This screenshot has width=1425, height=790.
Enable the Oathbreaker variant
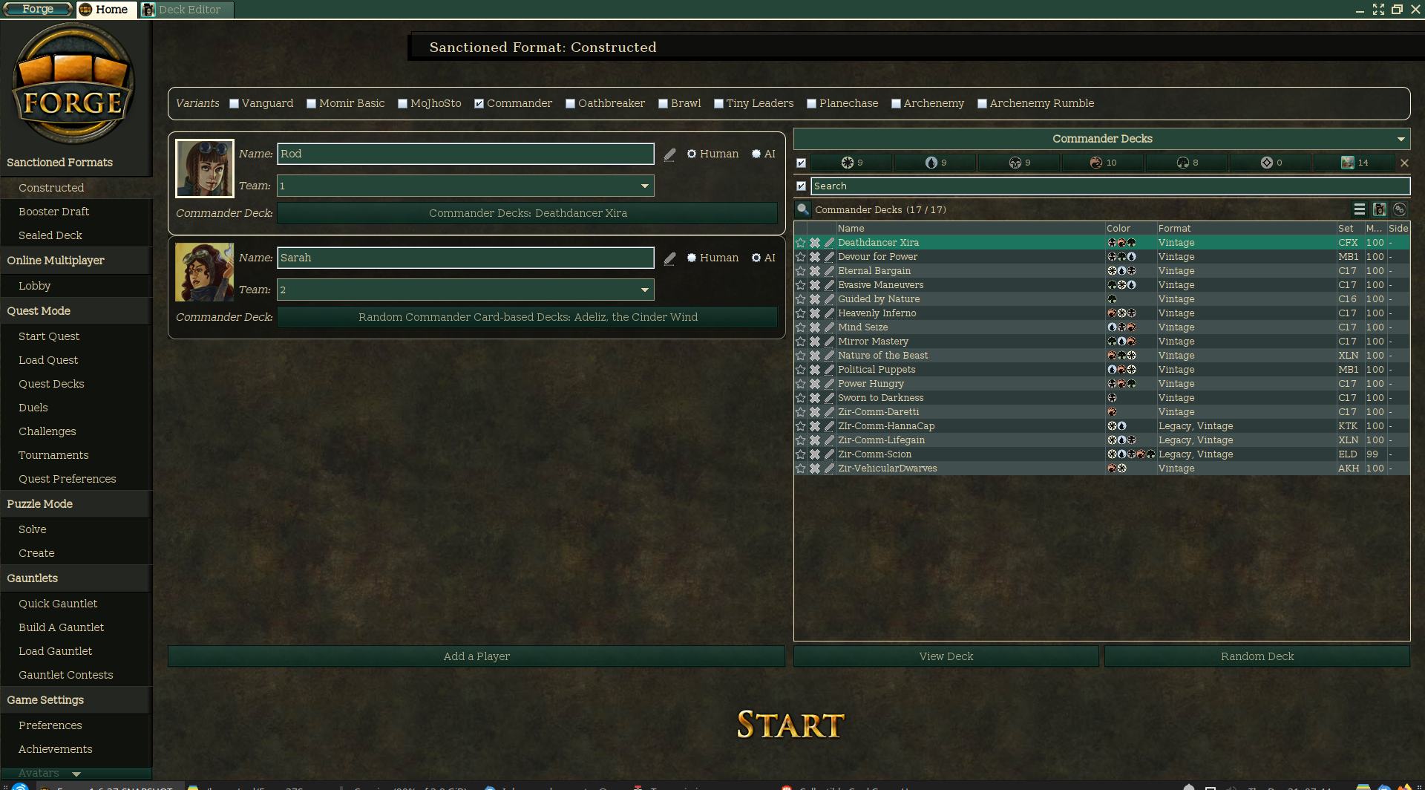571,104
